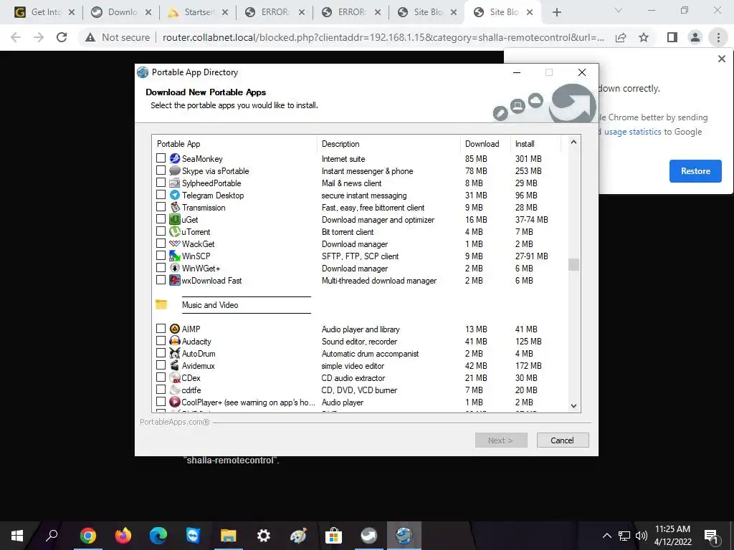The width and height of the screenshot is (734, 550).
Task: Click the WackGet app icon
Action: coord(175,243)
